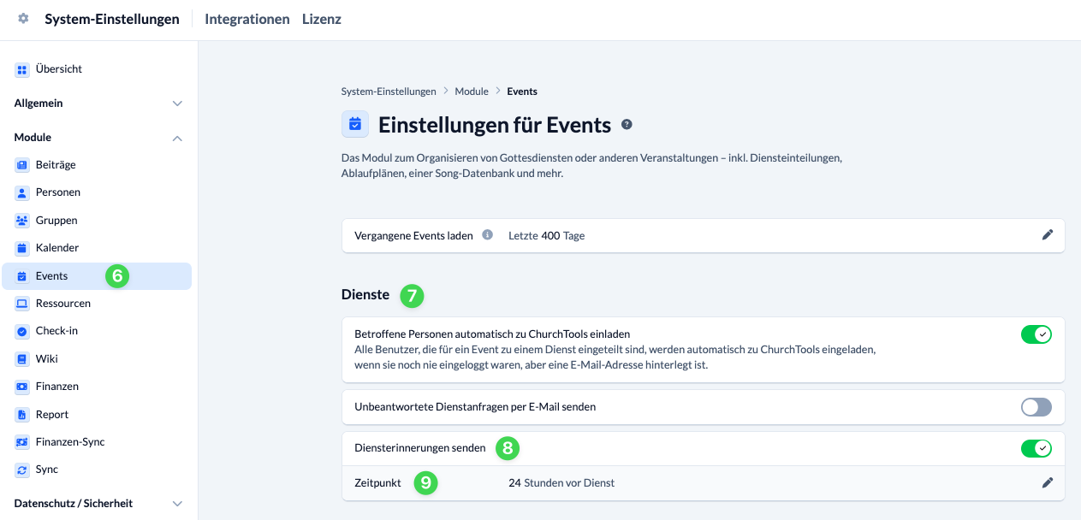Click the Kalender calendar icon
This screenshot has width=1081, height=520.
pyautogui.click(x=22, y=248)
